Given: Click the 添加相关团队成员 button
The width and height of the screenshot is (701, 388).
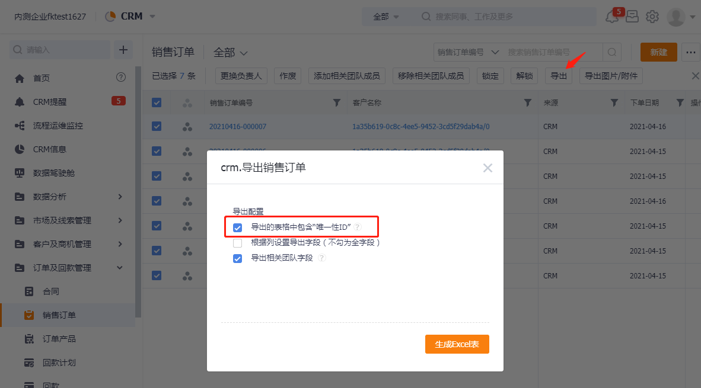Looking at the screenshot, I should [347, 76].
